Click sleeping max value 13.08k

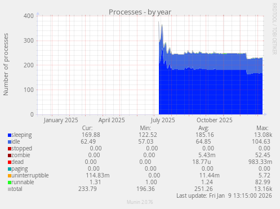click(263, 135)
